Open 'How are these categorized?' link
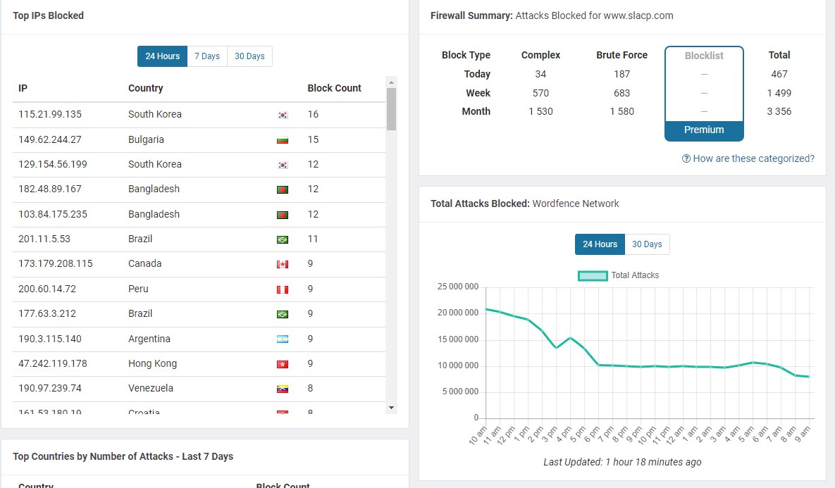This screenshot has height=488, width=835. click(x=748, y=158)
